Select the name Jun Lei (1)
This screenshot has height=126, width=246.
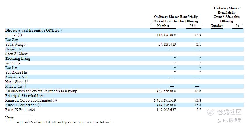point(13,35)
